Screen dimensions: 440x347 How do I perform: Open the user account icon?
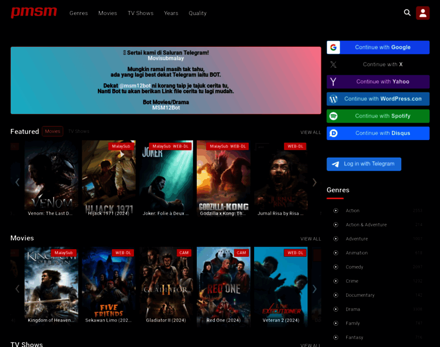[423, 13]
